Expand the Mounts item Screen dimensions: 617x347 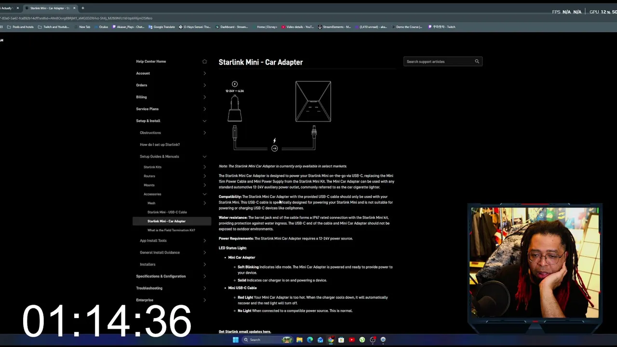click(204, 185)
